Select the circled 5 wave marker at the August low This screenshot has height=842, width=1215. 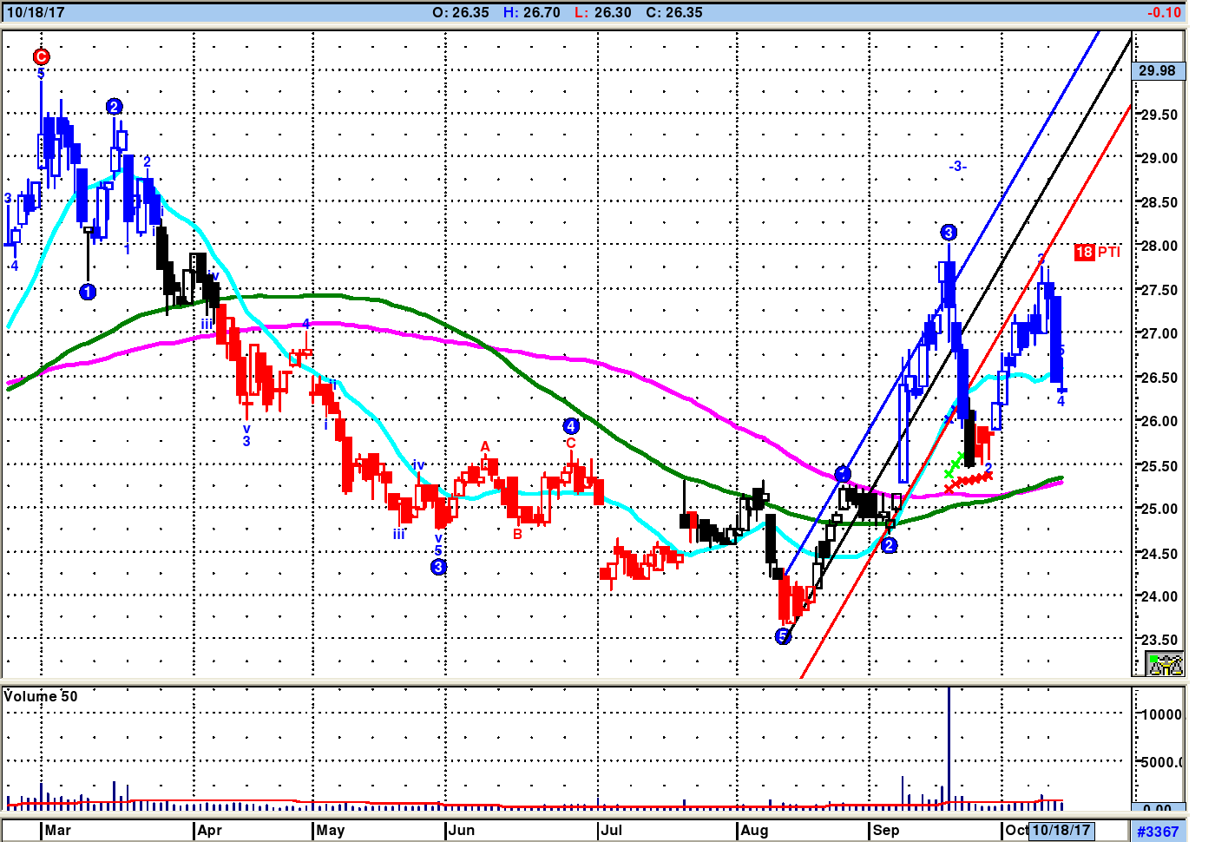pyautogui.click(x=783, y=636)
